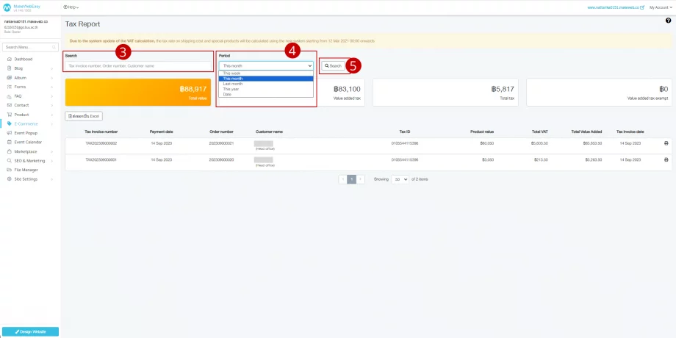Expand the FAQ submenu chevron
The image size is (676, 338).
click(x=51, y=96)
